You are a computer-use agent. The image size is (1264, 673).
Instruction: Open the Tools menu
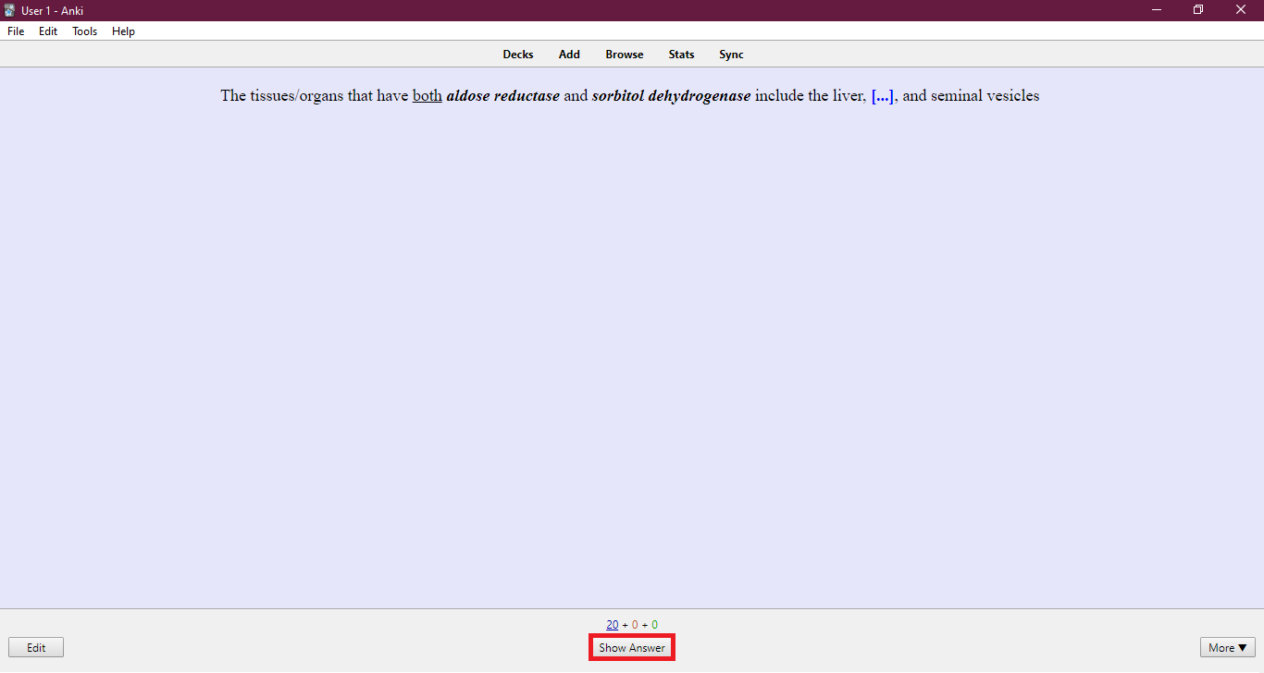[84, 31]
